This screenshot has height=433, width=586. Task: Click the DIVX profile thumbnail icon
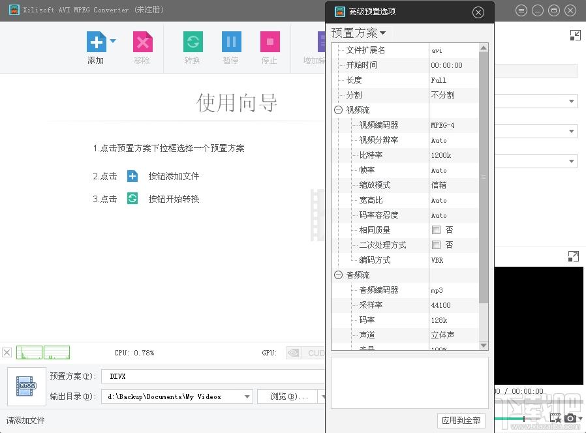[x=27, y=386]
